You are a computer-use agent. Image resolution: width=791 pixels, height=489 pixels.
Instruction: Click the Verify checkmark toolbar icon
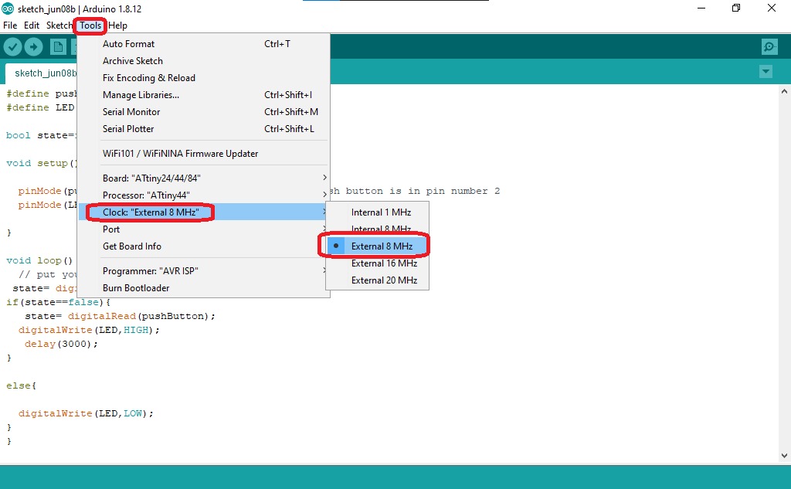(x=12, y=47)
